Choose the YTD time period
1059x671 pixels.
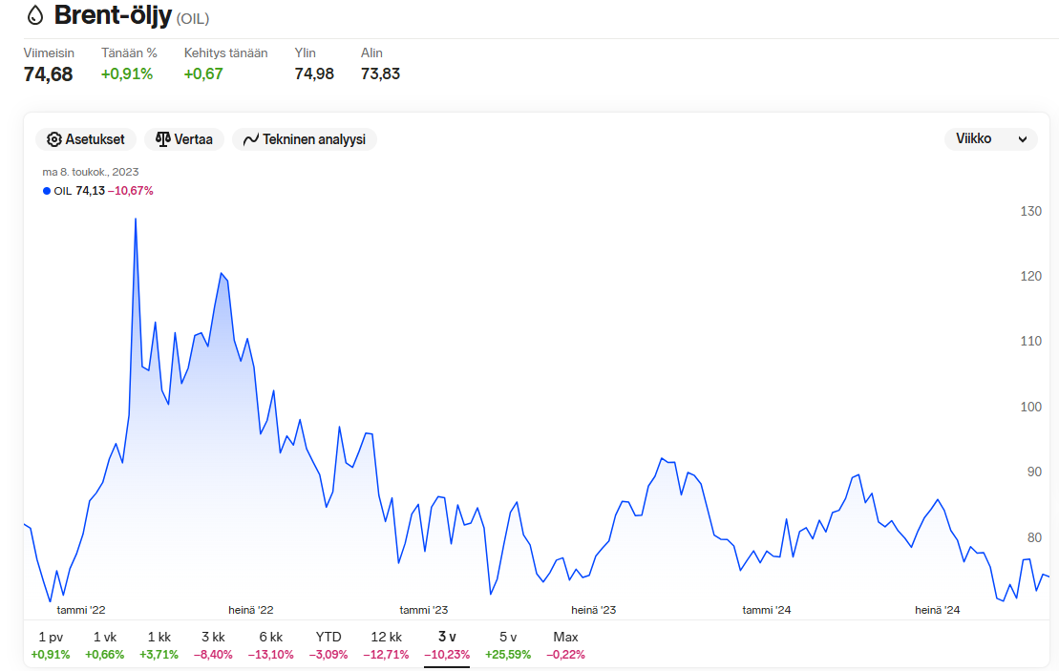328,644
